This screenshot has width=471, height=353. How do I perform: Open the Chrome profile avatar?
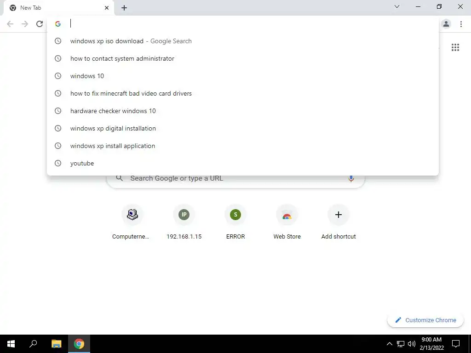[446, 24]
